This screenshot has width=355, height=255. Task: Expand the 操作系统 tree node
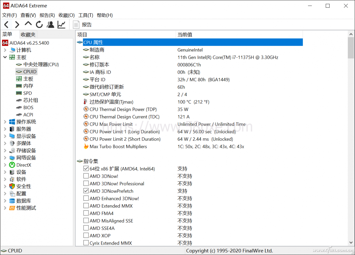pyautogui.click(x=5, y=122)
